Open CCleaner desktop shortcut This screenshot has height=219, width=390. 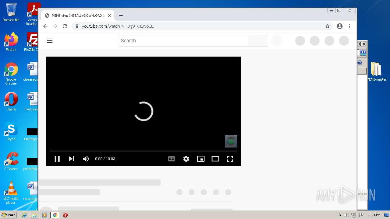click(11, 161)
